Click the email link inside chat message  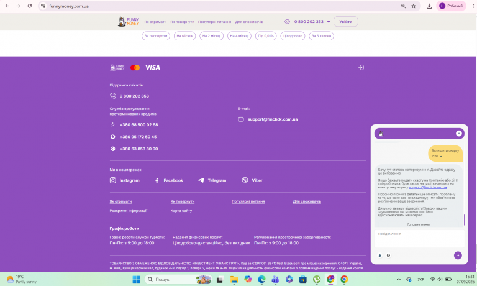click(x=428, y=187)
